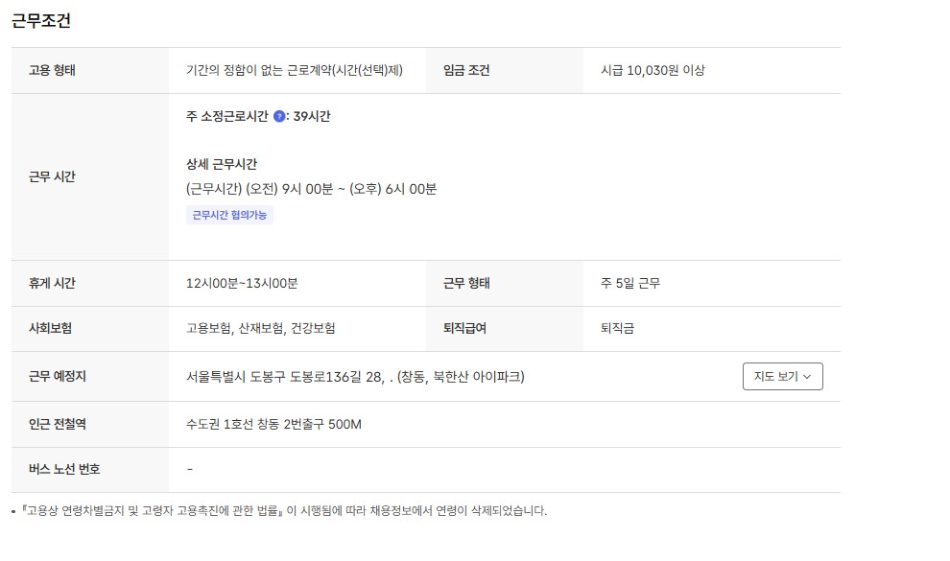Click the 인근 전철역 row label
This screenshot has width=950, height=561.
[58, 424]
